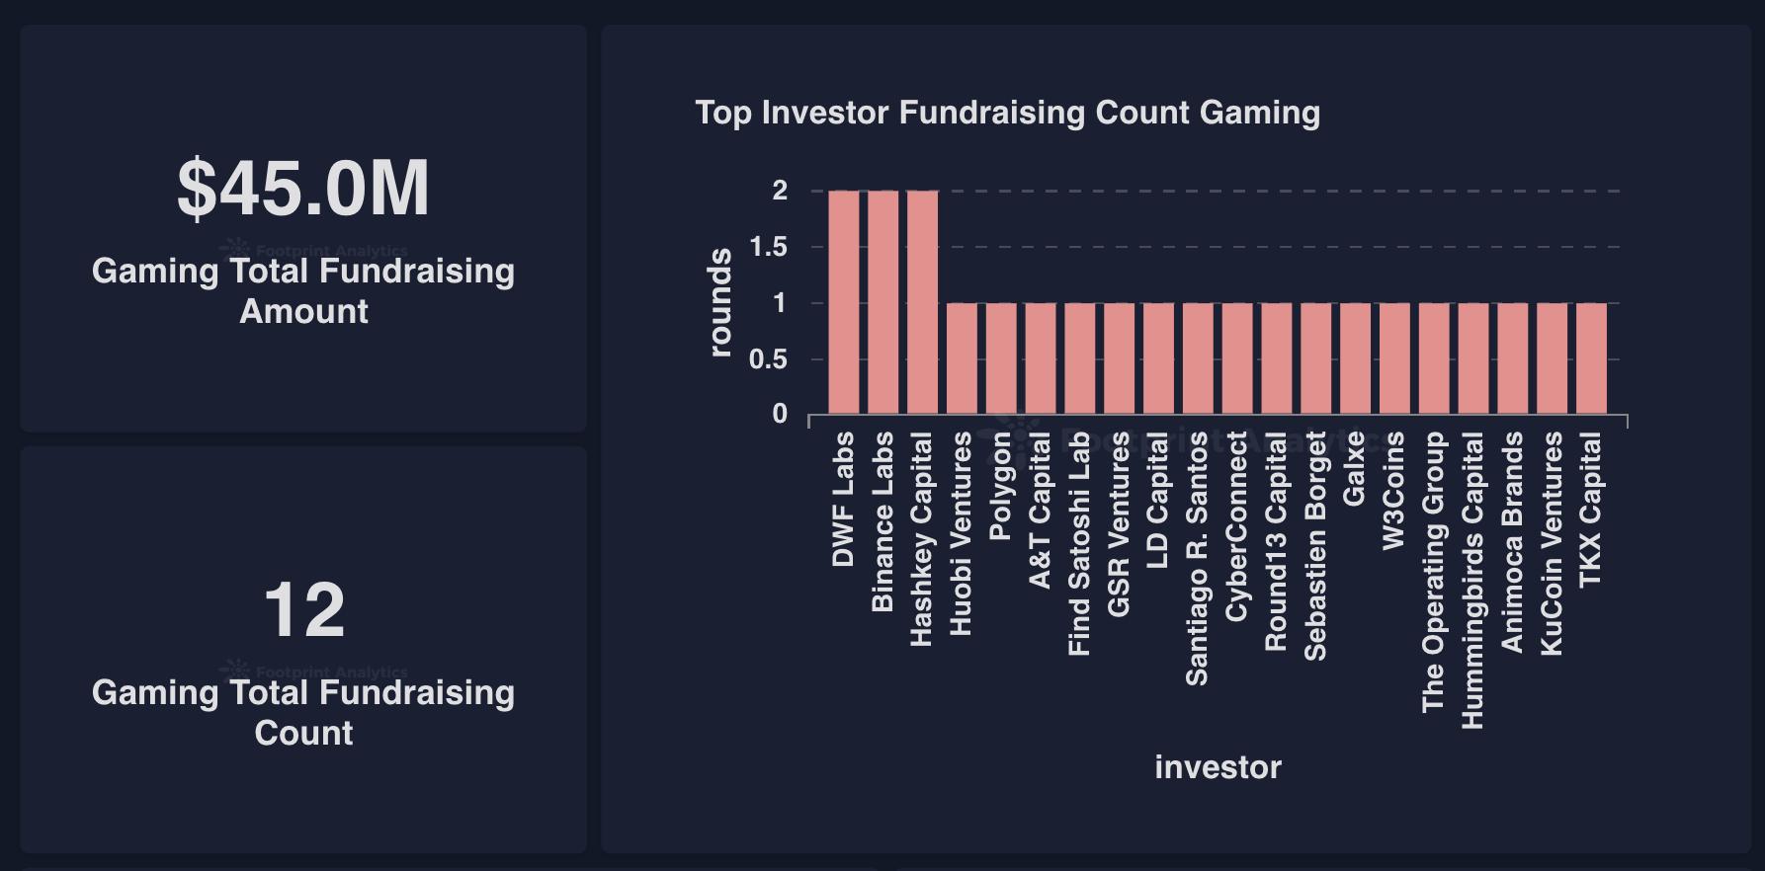This screenshot has width=1765, height=871.
Task: Click the DWF Labs bar
Action: tap(844, 302)
